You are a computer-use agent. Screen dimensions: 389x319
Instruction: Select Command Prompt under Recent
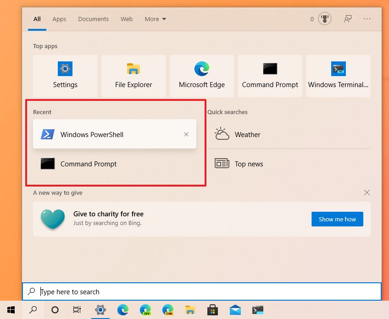(x=89, y=164)
